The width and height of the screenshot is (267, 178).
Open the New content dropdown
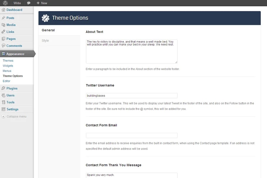coord(42,3)
